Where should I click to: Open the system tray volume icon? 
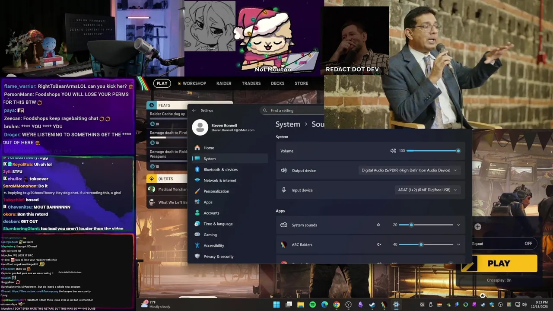[524, 305]
